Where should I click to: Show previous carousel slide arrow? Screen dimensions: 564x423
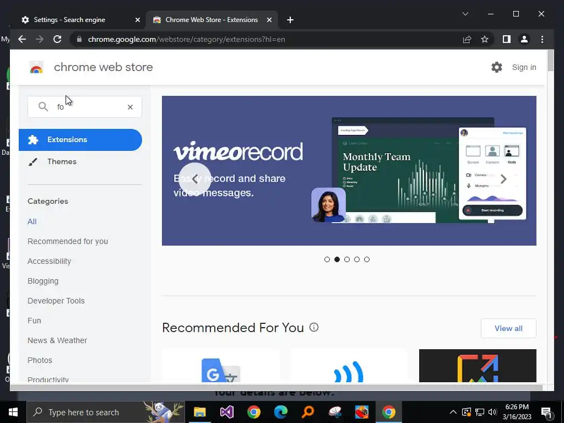(195, 179)
